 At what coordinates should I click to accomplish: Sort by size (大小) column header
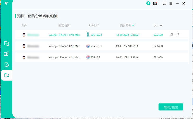[158, 25]
